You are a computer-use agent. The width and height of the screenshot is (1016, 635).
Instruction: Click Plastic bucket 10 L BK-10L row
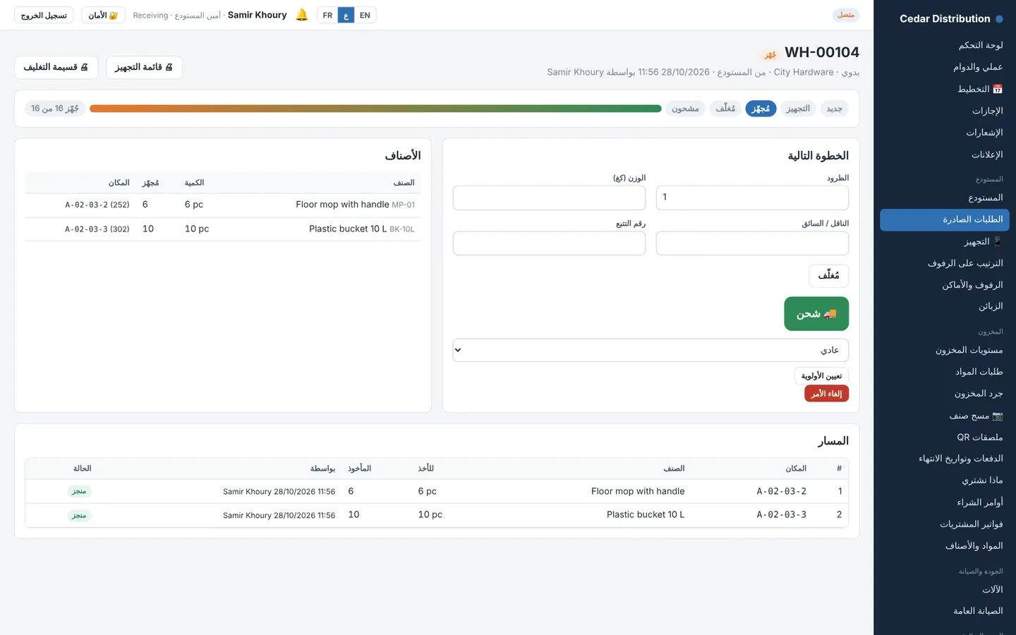[223, 229]
